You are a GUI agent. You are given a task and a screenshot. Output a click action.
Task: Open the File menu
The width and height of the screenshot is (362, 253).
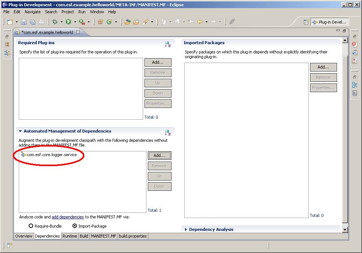pyautogui.click(x=7, y=12)
